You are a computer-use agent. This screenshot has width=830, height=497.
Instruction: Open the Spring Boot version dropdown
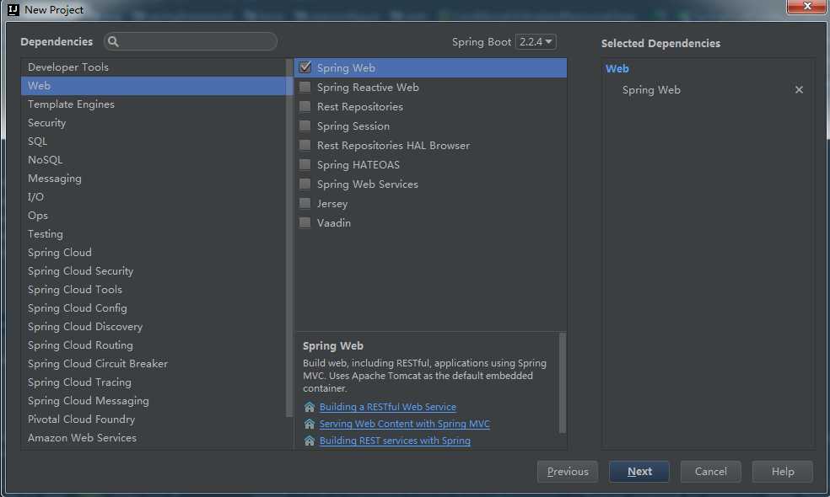click(536, 41)
